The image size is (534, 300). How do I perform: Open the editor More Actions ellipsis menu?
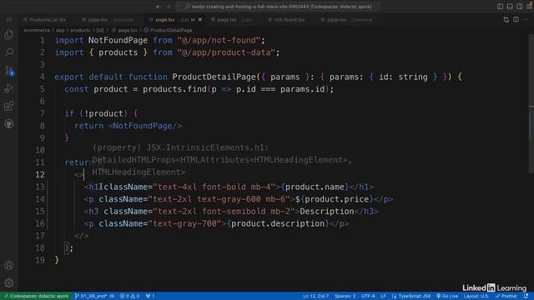coord(526,20)
